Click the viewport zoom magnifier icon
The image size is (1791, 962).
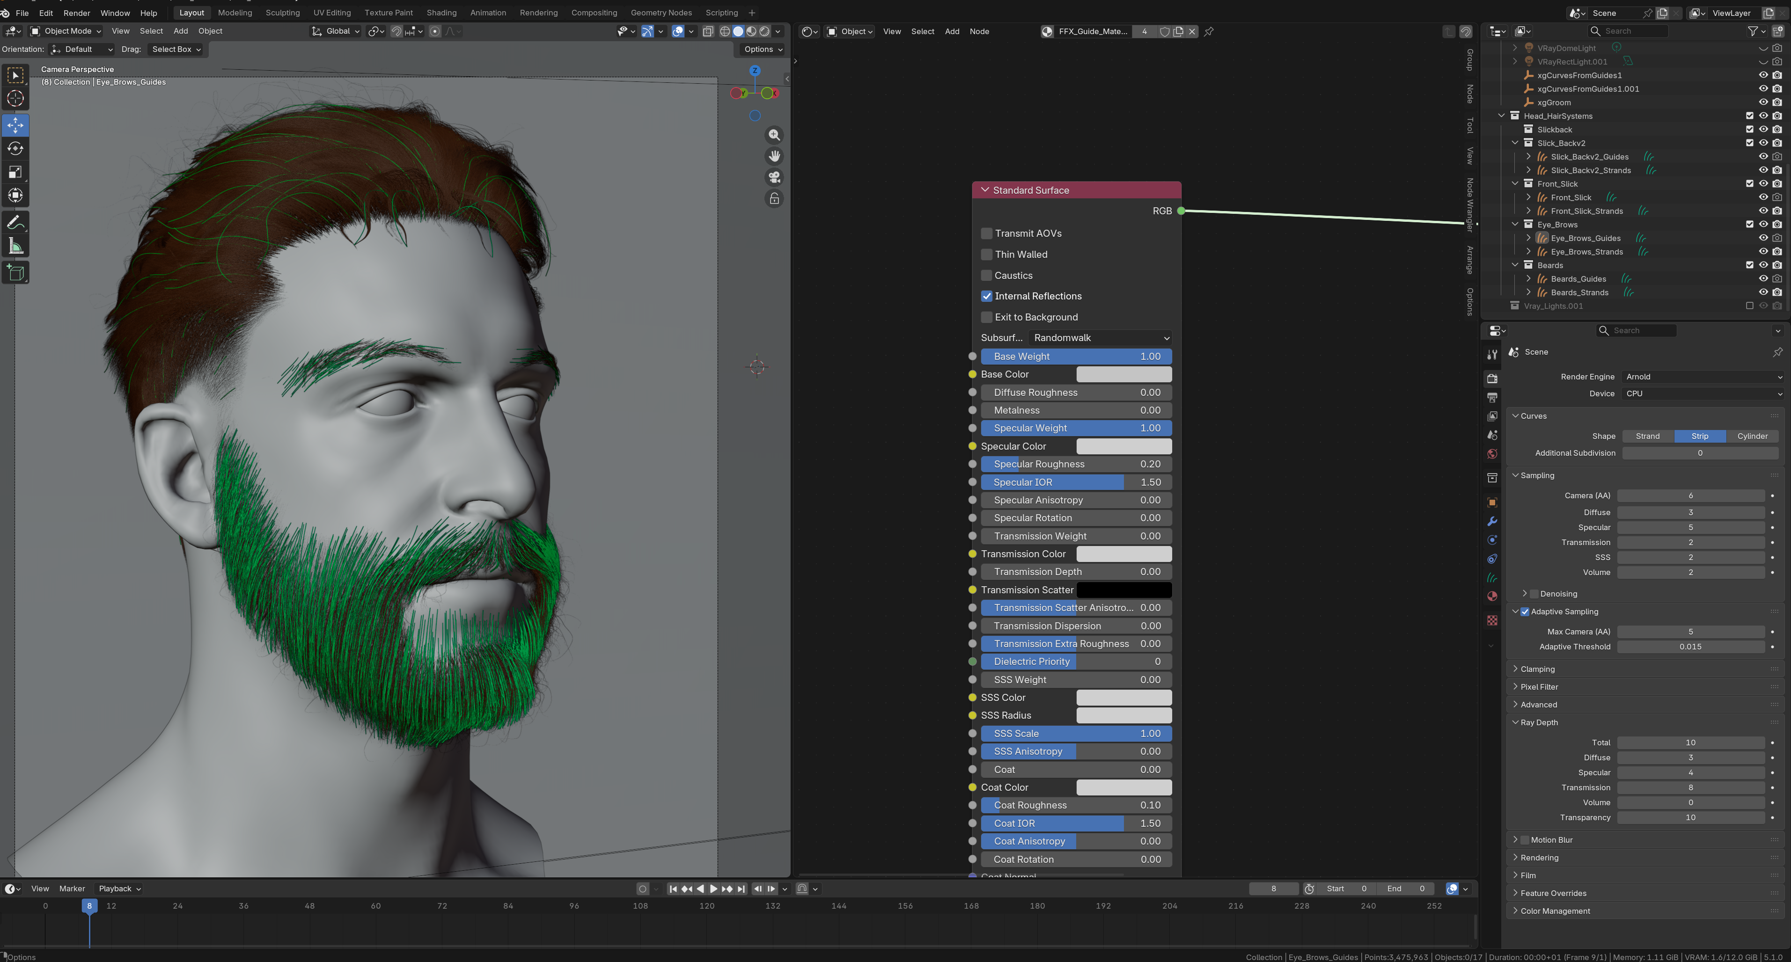(x=774, y=135)
